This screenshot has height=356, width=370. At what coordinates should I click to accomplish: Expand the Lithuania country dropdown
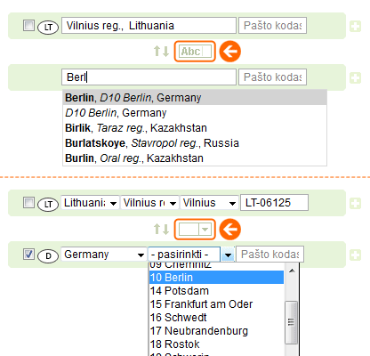[90, 203]
